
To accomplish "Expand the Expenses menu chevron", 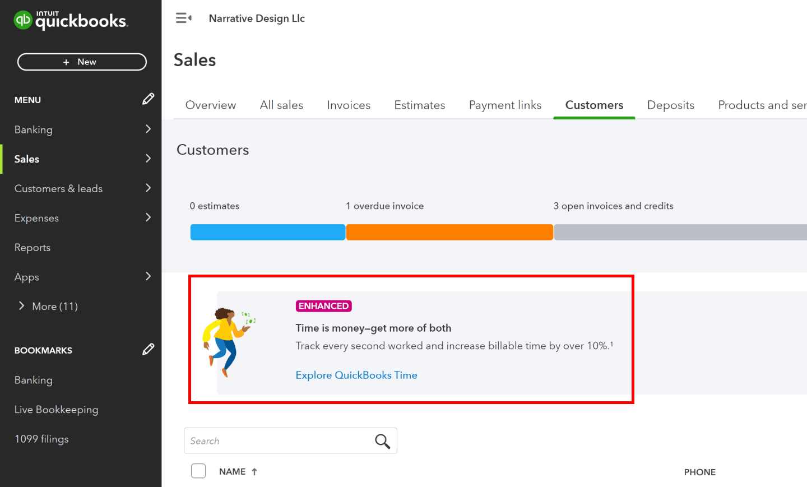I will click(148, 217).
